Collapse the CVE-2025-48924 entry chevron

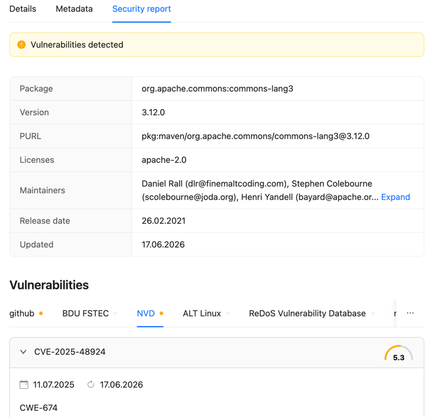tap(24, 352)
